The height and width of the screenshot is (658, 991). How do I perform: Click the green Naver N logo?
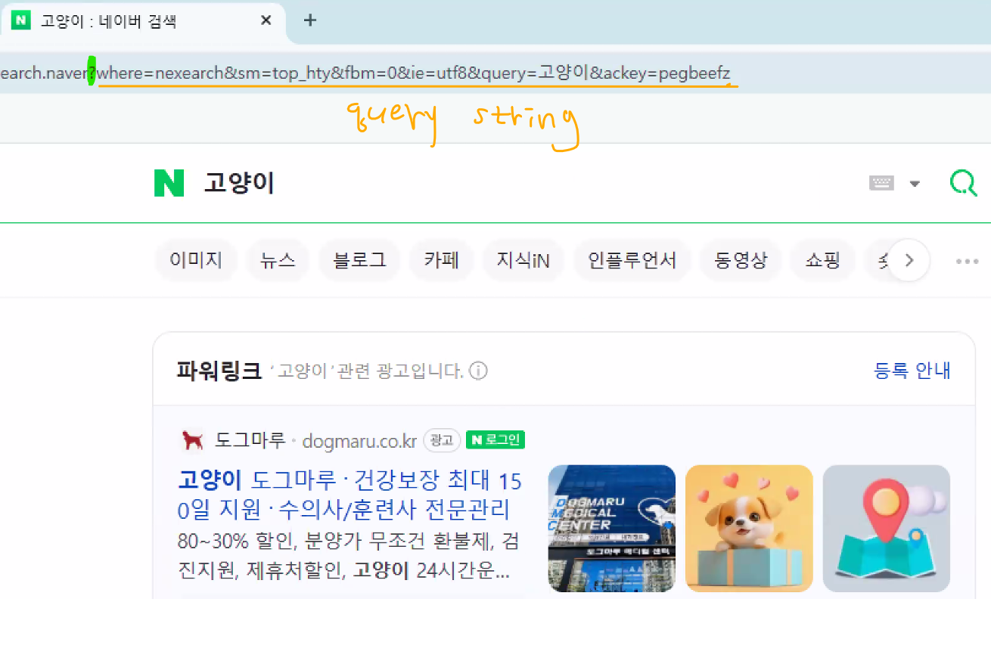pyautogui.click(x=169, y=183)
